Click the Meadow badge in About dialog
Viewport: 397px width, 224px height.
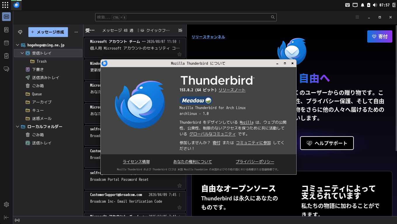click(x=196, y=101)
